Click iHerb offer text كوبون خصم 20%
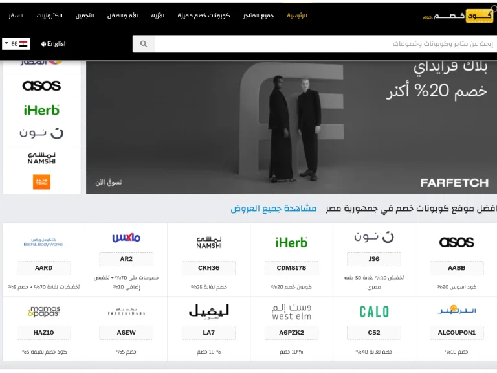This screenshot has width=497, height=373. click(x=291, y=287)
